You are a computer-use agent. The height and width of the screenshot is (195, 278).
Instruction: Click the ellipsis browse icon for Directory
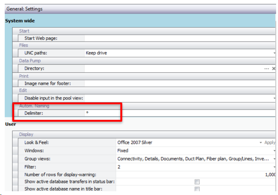click(267, 69)
